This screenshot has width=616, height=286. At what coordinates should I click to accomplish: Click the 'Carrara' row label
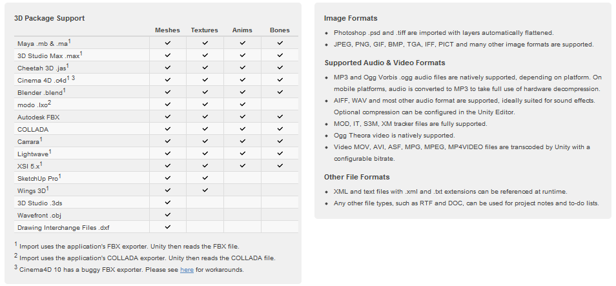click(x=30, y=141)
